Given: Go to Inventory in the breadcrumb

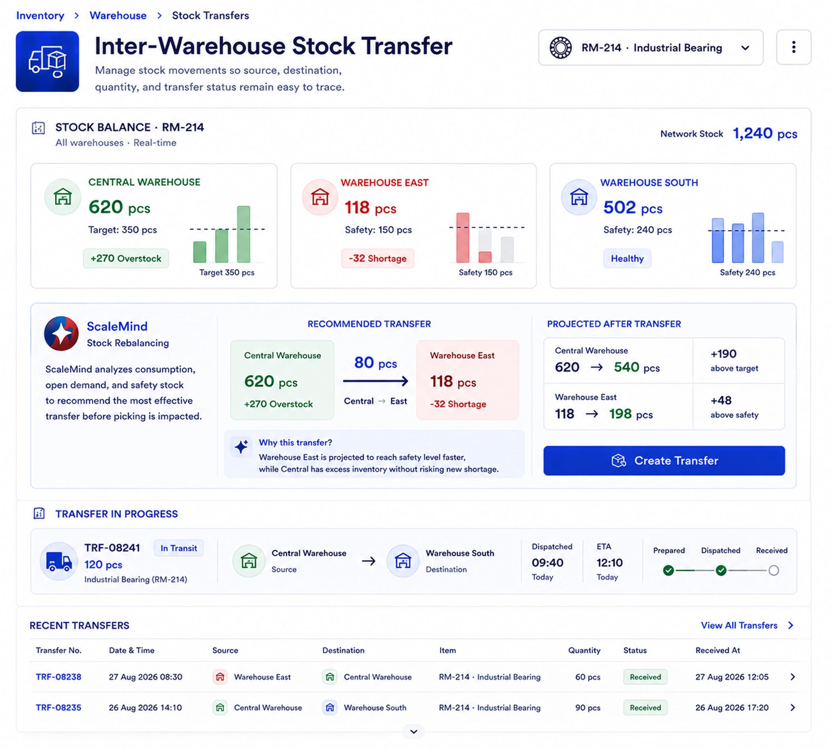Looking at the screenshot, I should click(x=40, y=16).
